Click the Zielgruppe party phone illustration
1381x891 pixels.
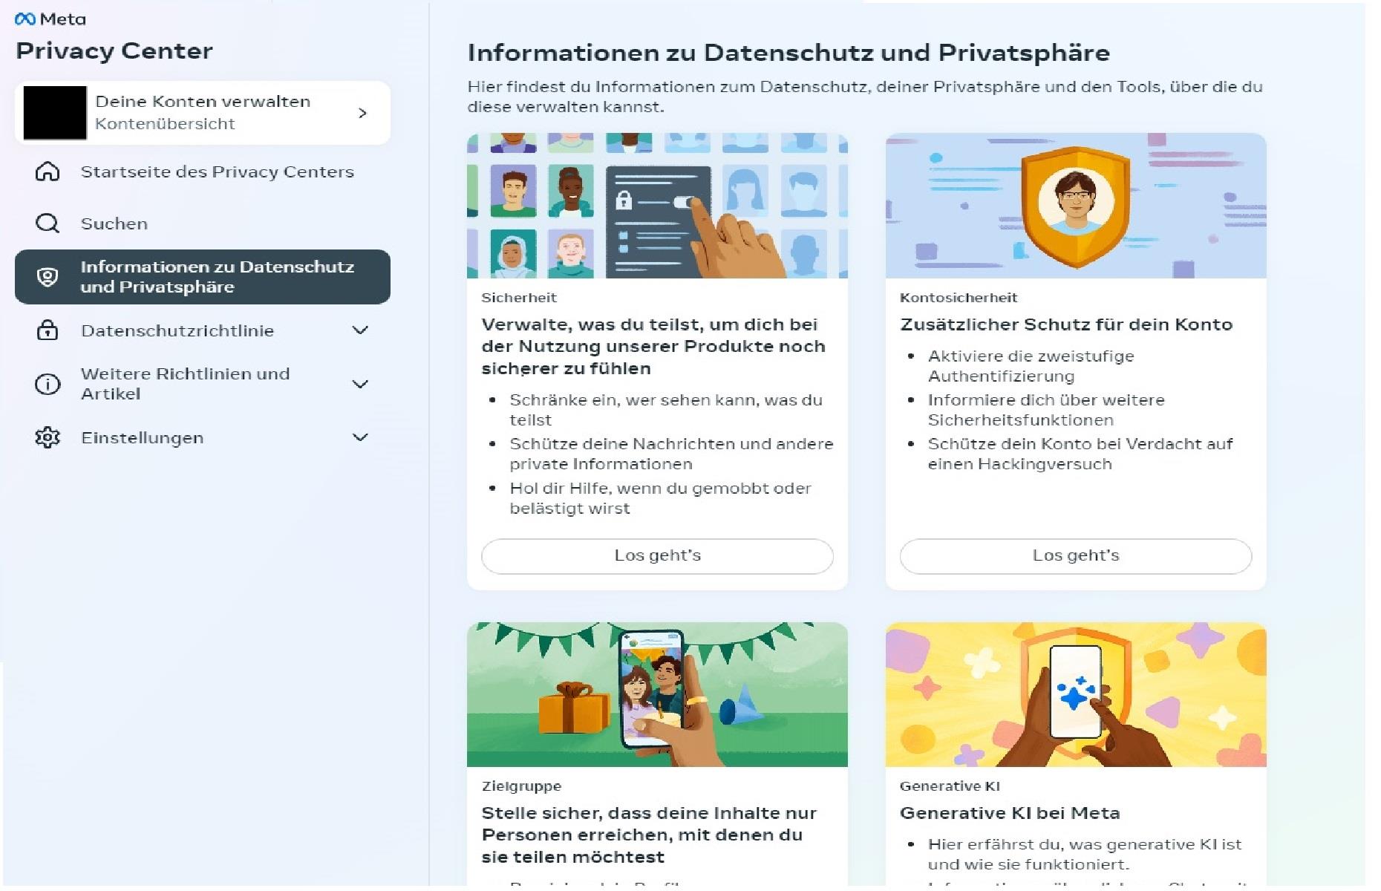coord(657,694)
